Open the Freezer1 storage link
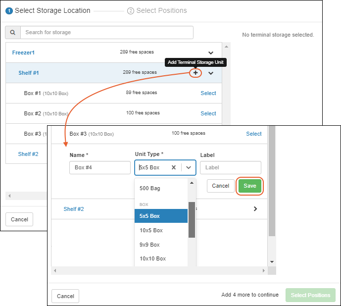 pos(23,52)
